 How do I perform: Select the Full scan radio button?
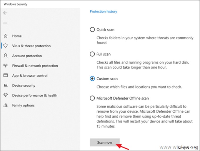pyautogui.click(x=92, y=54)
